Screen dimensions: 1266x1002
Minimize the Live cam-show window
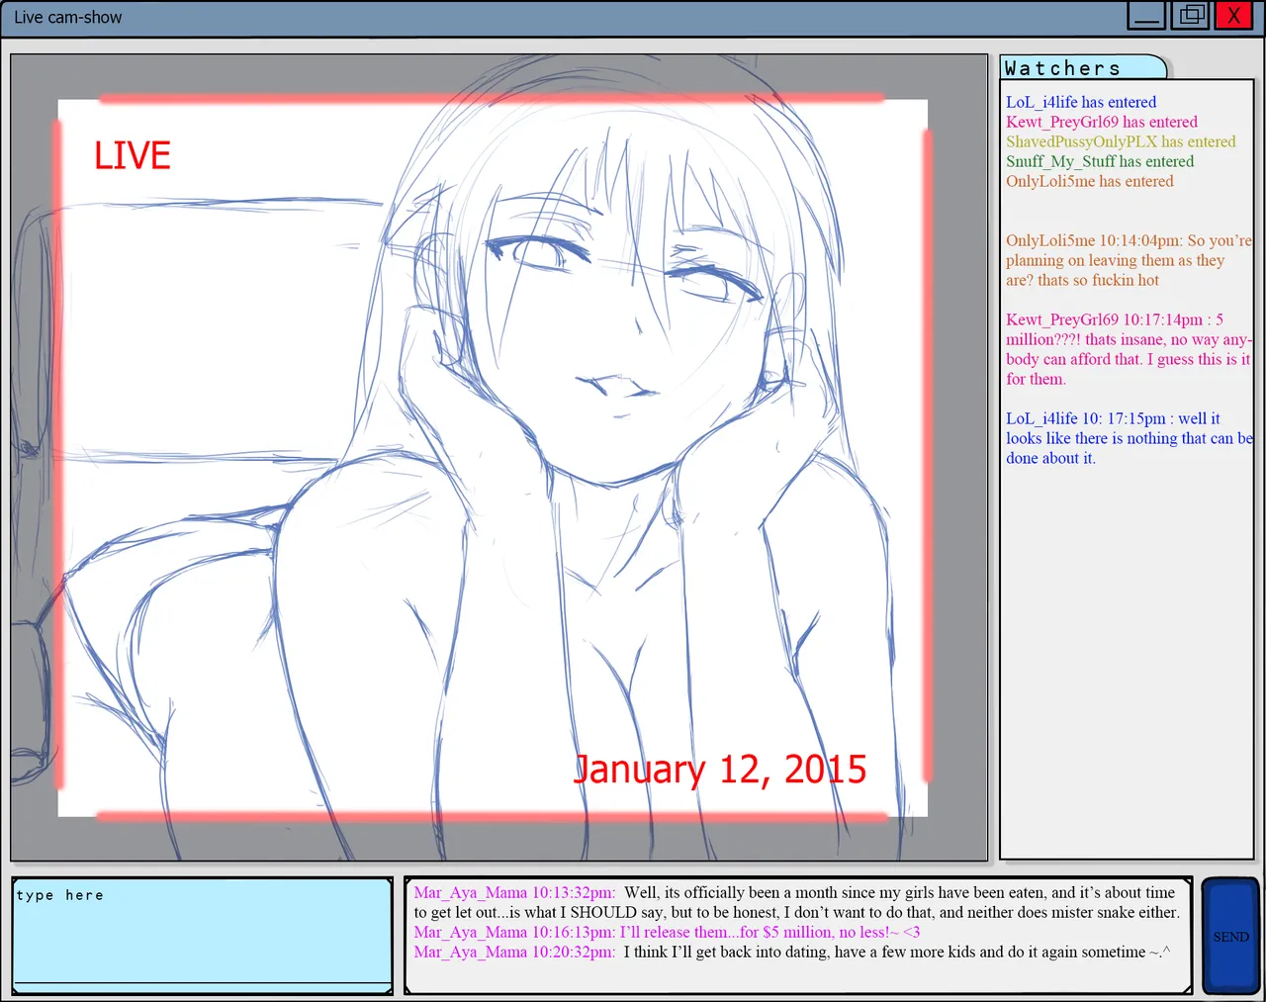point(1146,16)
